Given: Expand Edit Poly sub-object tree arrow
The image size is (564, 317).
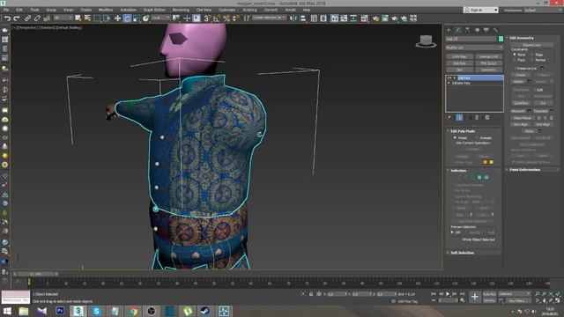Looking at the screenshot, I should pos(455,78).
